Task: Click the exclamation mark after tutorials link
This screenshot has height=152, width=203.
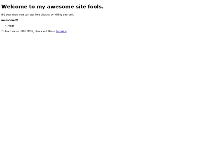Action: click(67, 31)
